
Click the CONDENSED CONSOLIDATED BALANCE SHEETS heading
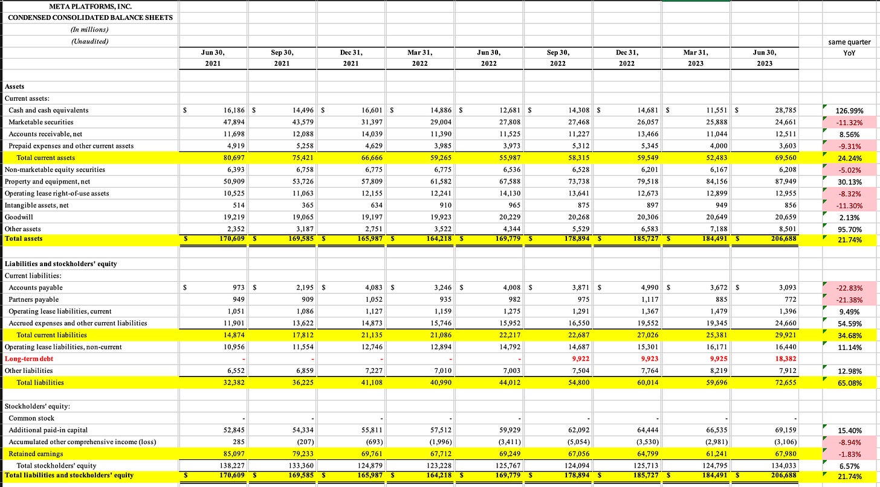pyautogui.click(x=90, y=18)
